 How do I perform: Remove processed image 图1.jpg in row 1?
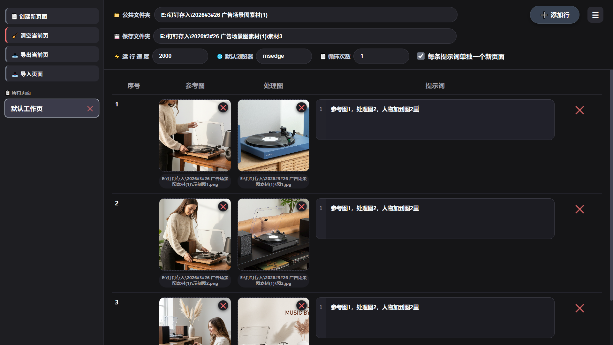pyautogui.click(x=301, y=108)
